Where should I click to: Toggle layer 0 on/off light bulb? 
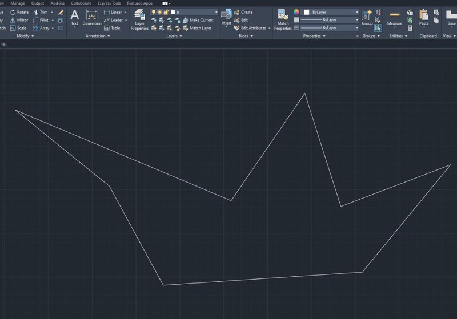pos(154,12)
